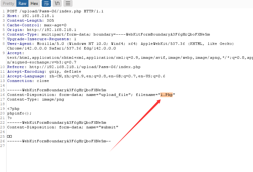Click the POST /upload/Pass-06/index.php request line
The width and height of the screenshot is (253, 172).
click(55, 11)
